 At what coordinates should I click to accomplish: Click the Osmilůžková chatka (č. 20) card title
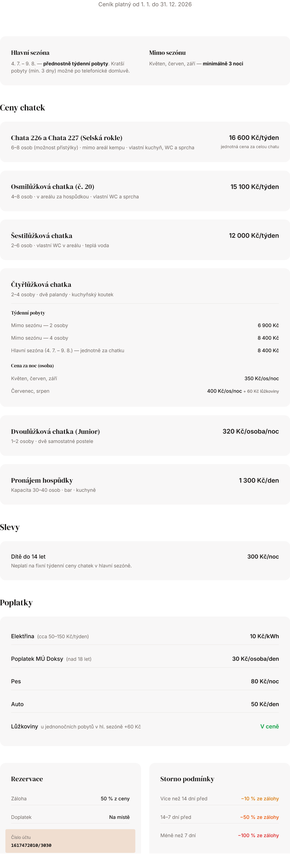[53, 187]
